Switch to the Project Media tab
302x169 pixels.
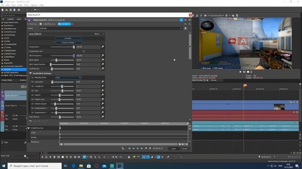[7, 80]
